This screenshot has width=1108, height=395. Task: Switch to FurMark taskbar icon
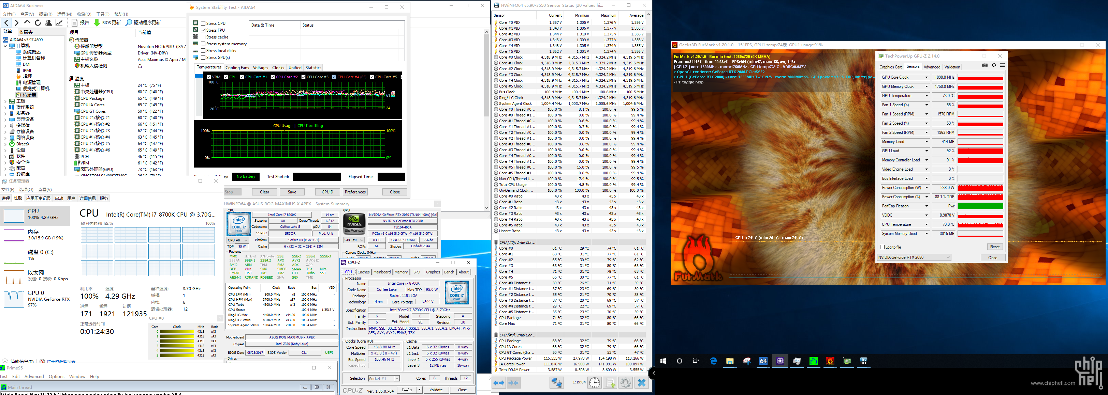point(830,361)
